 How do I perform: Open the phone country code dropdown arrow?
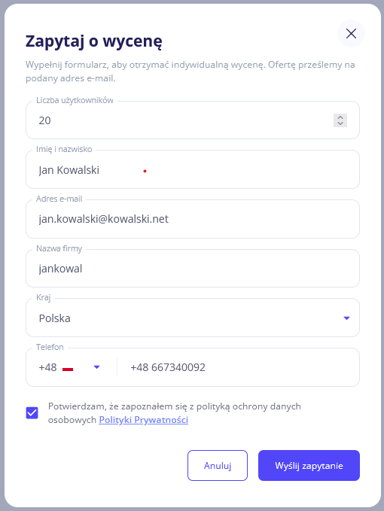[96, 367]
